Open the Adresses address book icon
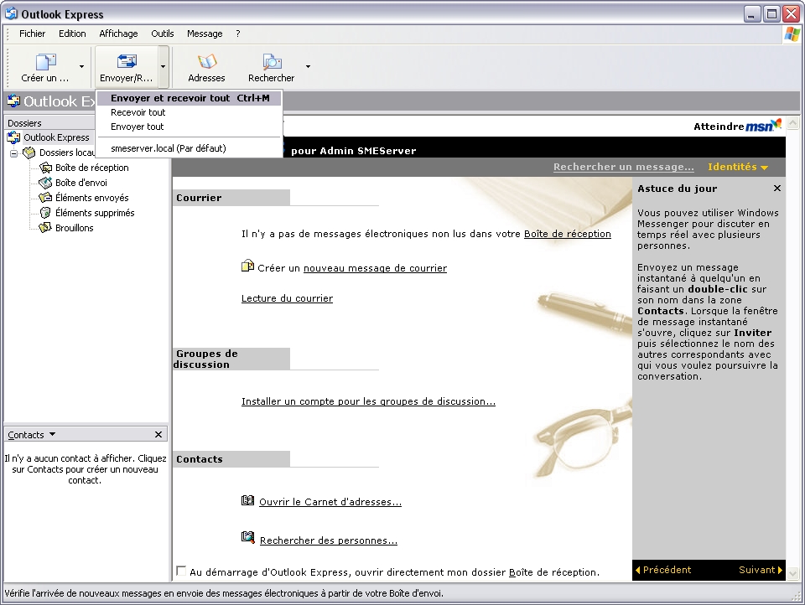 click(x=207, y=61)
